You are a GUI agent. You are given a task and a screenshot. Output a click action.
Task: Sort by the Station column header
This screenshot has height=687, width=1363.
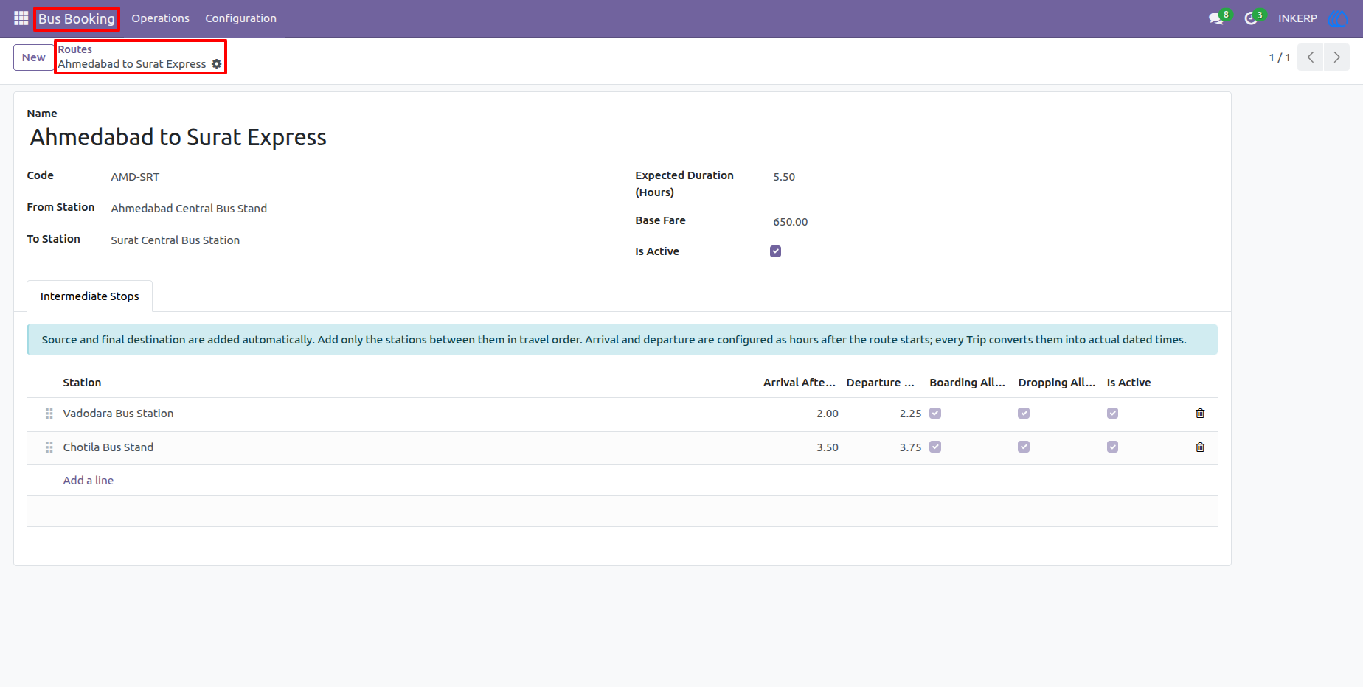point(82,383)
